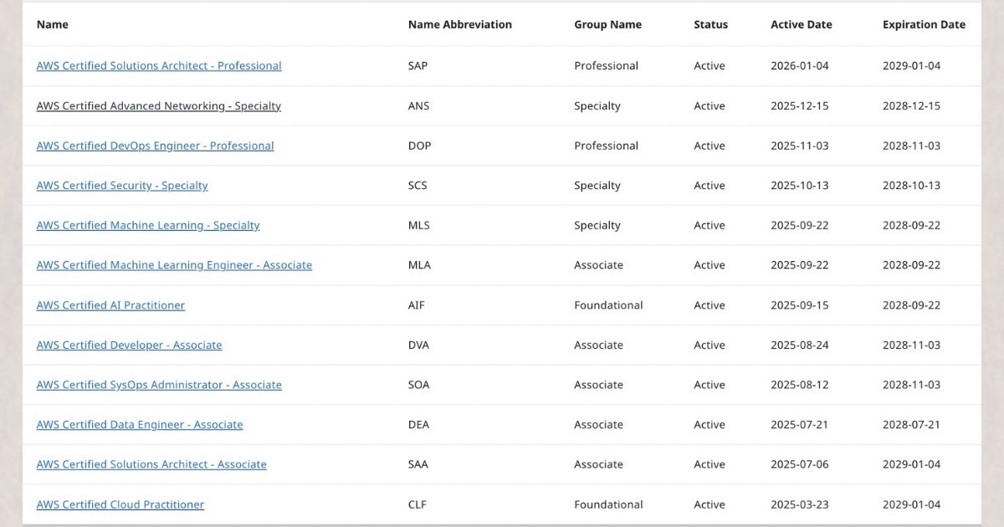Select AWS Certified Machine Learning - Specialty link
Viewport: 1004px width, 527px height.
(x=148, y=226)
